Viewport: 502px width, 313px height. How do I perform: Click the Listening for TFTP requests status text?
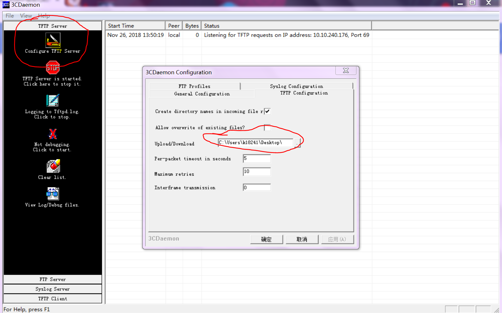(x=287, y=35)
